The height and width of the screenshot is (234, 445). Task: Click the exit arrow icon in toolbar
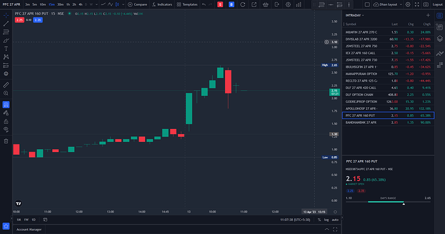click(277, 5)
